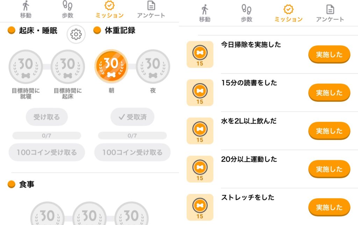358x225 pixels.
Task: Tap the 目標時間に就寝 medal badge
Action: click(26, 67)
